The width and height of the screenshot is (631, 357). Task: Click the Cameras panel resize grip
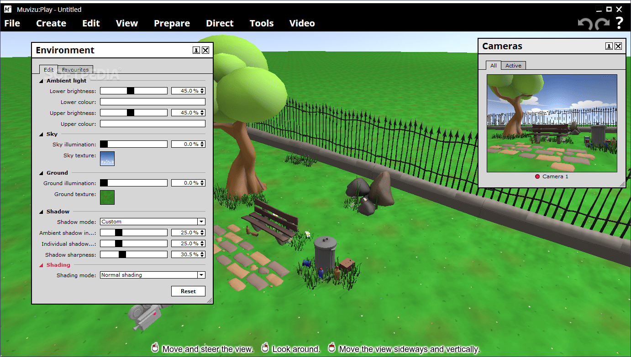pyautogui.click(x=621, y=184)
